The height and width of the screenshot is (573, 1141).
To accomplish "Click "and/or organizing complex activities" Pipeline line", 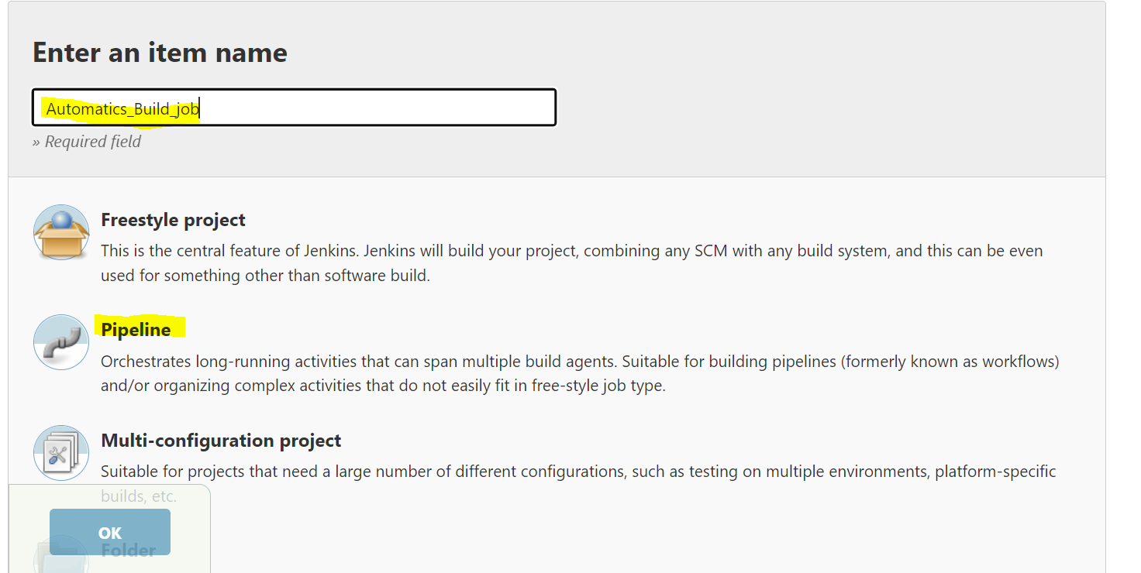I will click(x=383, y=386).
